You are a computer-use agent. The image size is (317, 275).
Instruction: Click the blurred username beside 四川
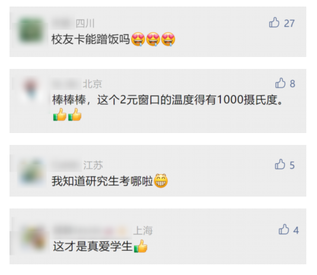(x=63, y=23)
